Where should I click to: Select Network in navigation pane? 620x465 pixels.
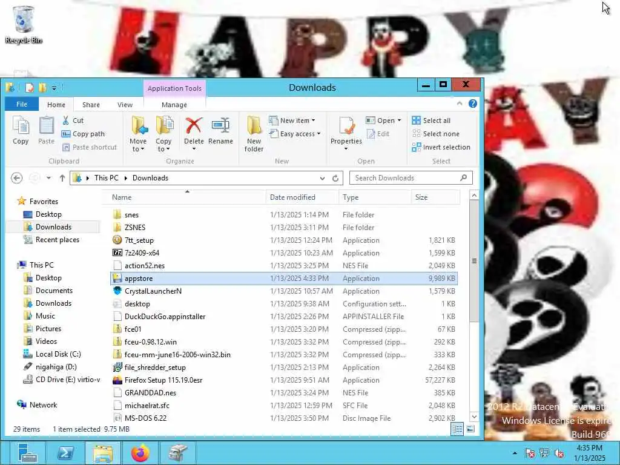pyautogui.click(x=43, y=405)
